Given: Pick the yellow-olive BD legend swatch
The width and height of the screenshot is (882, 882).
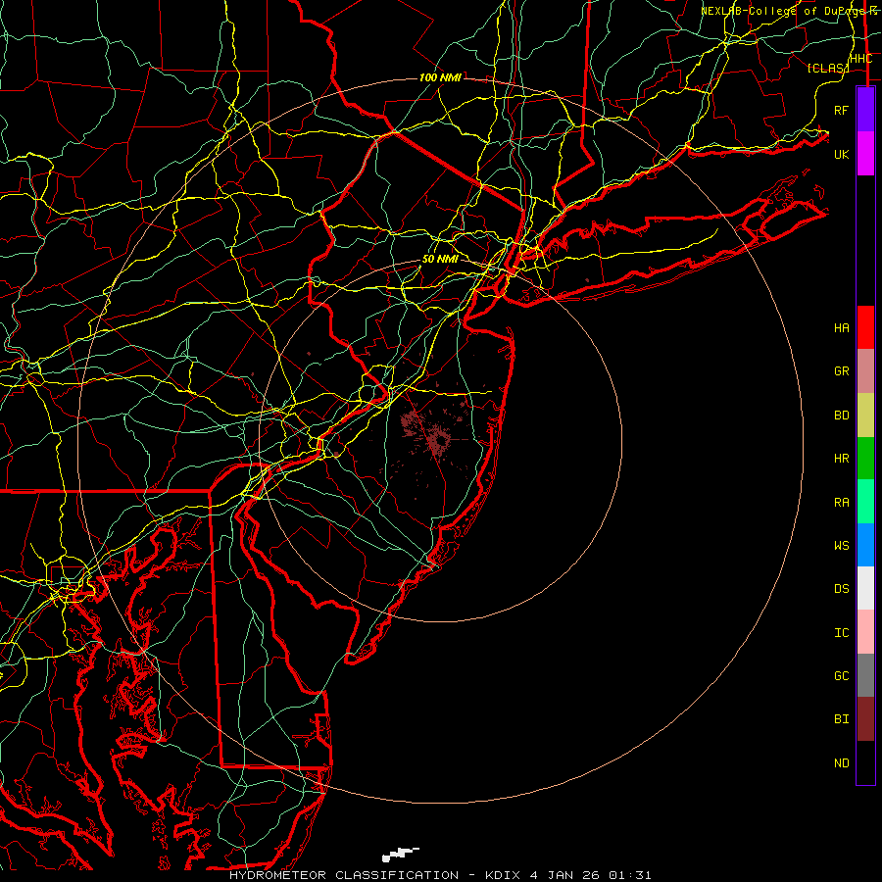Looking at the screenshot, I should pyautogui.click(x=865, y=416).
